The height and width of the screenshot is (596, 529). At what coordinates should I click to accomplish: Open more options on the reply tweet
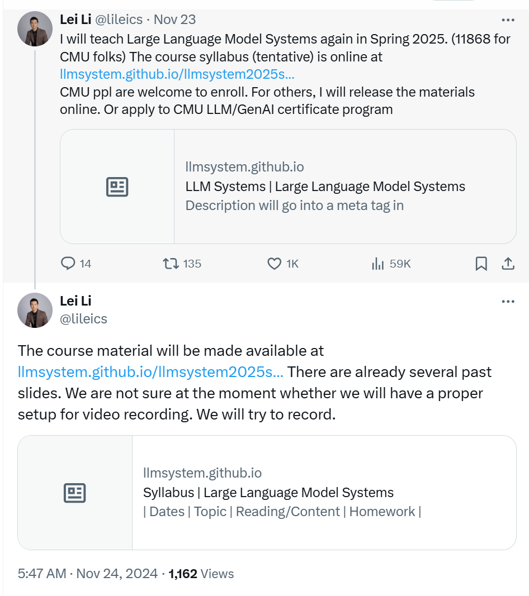click(508, 302)
